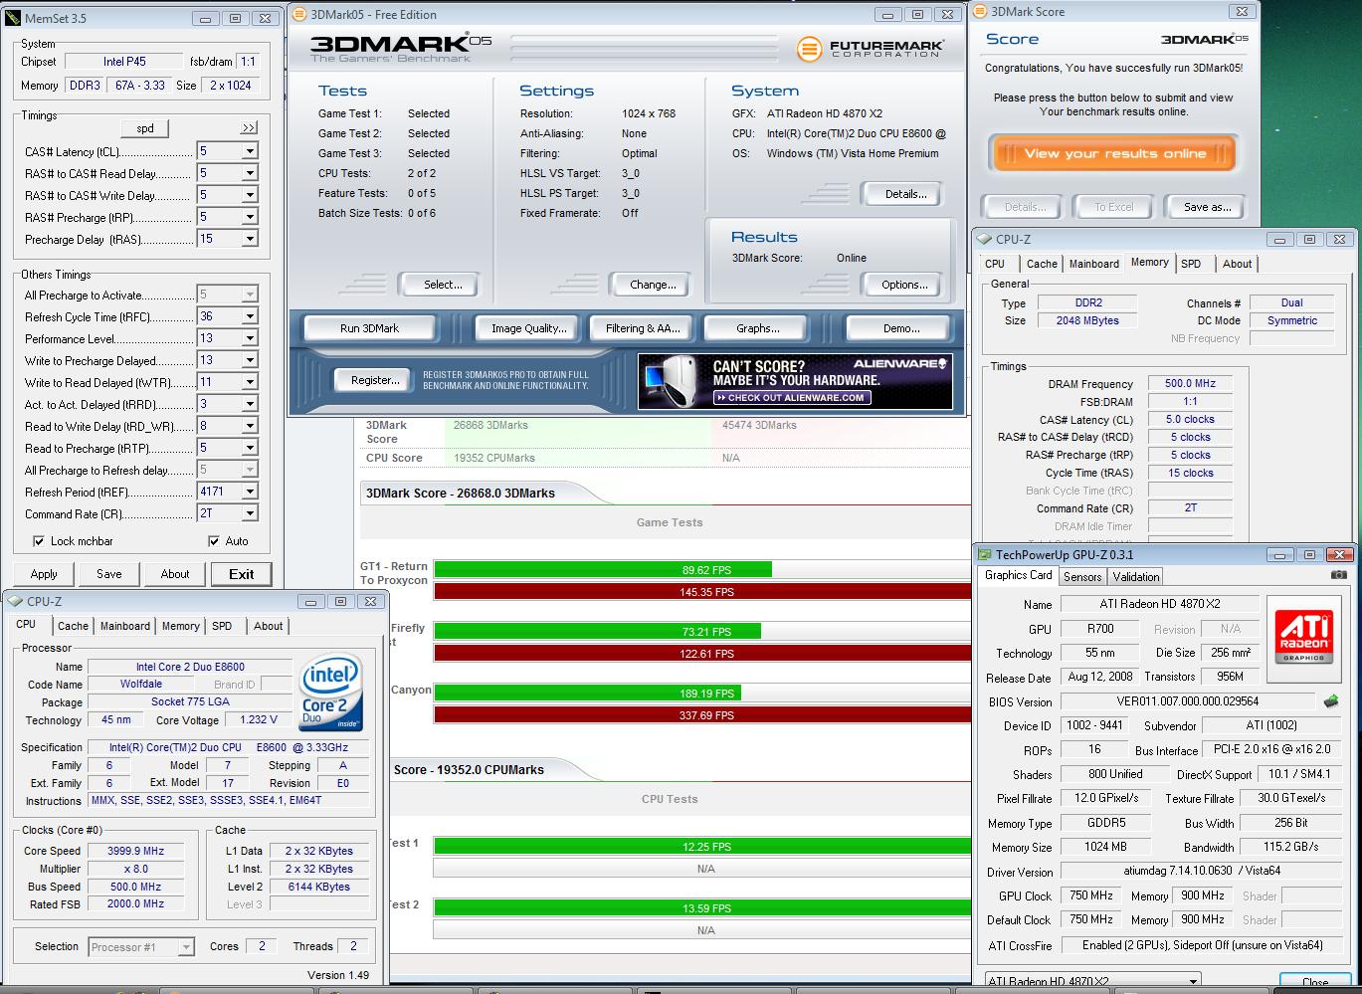Open Validation tab in GPU-Z
1362x994 pixels.
(x=1136, y=577)
